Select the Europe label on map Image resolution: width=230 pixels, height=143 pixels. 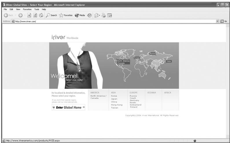click(x=137, y=58)
